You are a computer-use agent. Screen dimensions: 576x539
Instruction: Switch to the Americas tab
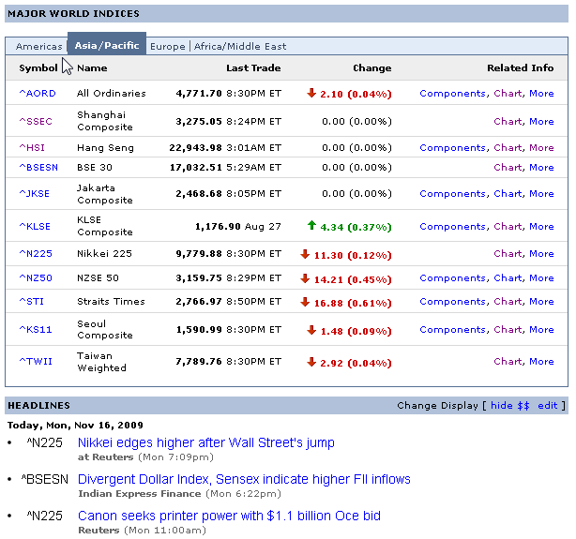click(39, 46)
